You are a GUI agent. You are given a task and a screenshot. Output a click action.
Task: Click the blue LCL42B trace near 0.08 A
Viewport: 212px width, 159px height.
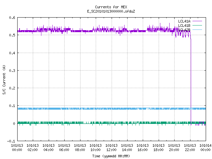112,109
